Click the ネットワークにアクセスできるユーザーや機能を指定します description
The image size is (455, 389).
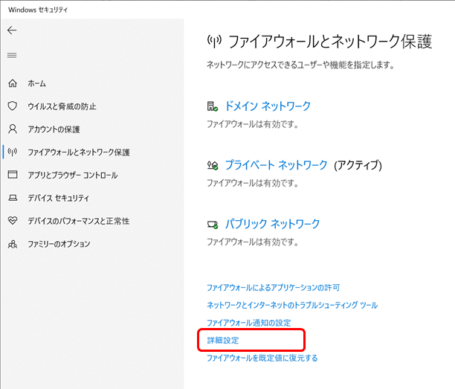300,65
